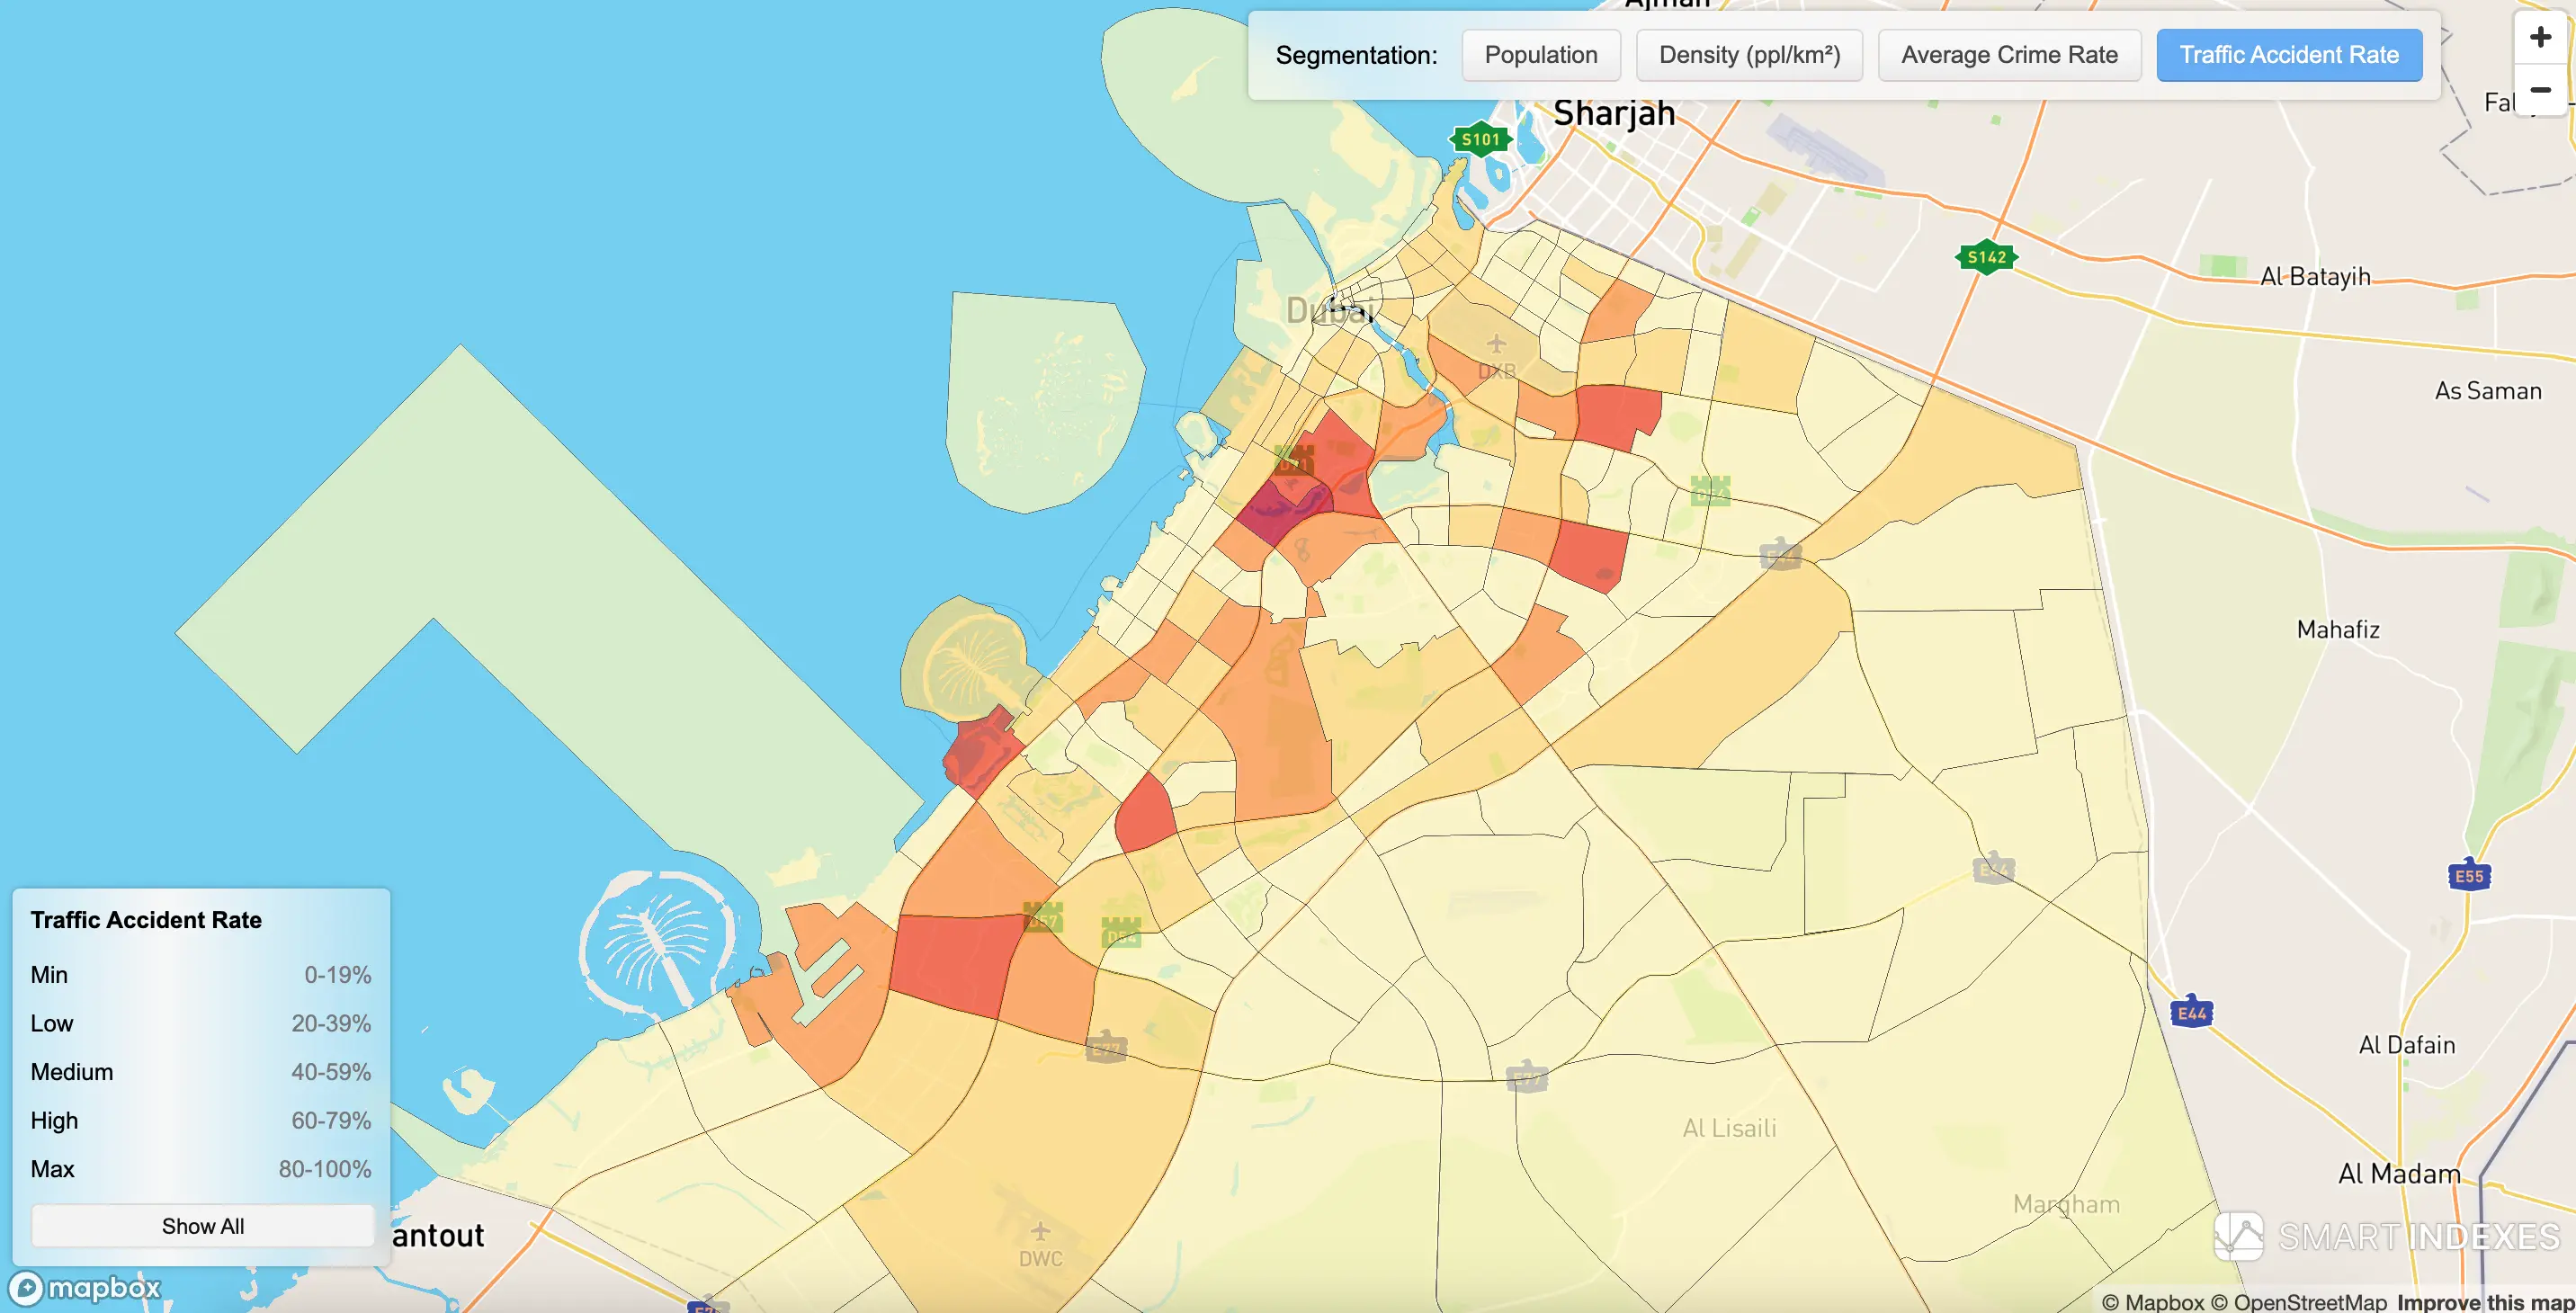Switch to Average Crime Rate segmentation
Image resolution: width=2576 pixels, height=1313 pixels.
[x=2009, y=55]
